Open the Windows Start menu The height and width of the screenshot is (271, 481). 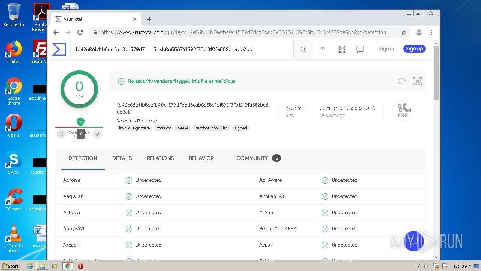(x=11, y=266)
